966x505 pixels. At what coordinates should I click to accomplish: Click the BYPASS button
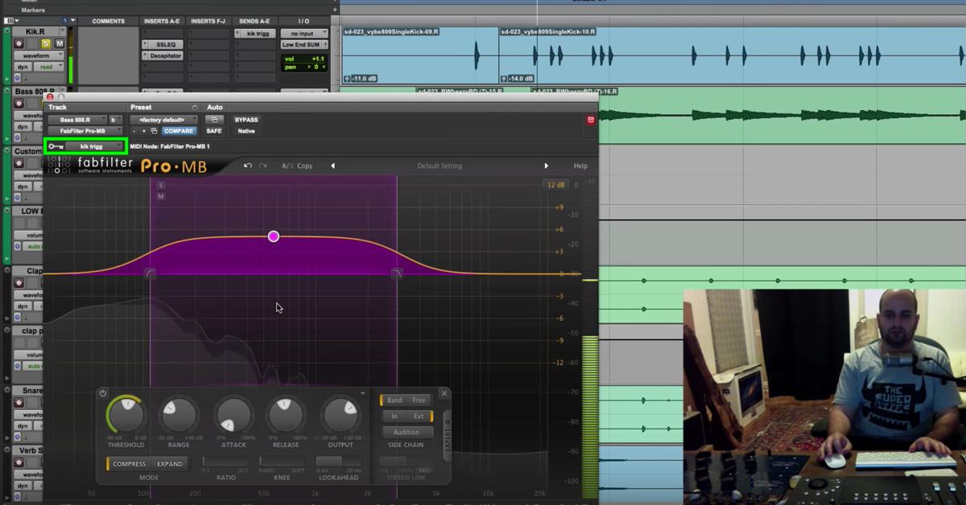(x=246, y=119)
